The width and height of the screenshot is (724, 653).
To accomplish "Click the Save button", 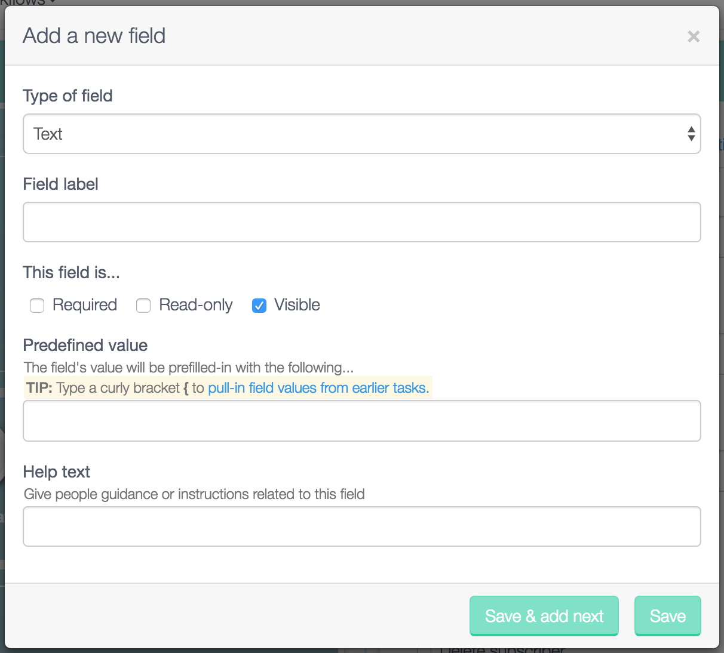I will [x=667, y=616].
